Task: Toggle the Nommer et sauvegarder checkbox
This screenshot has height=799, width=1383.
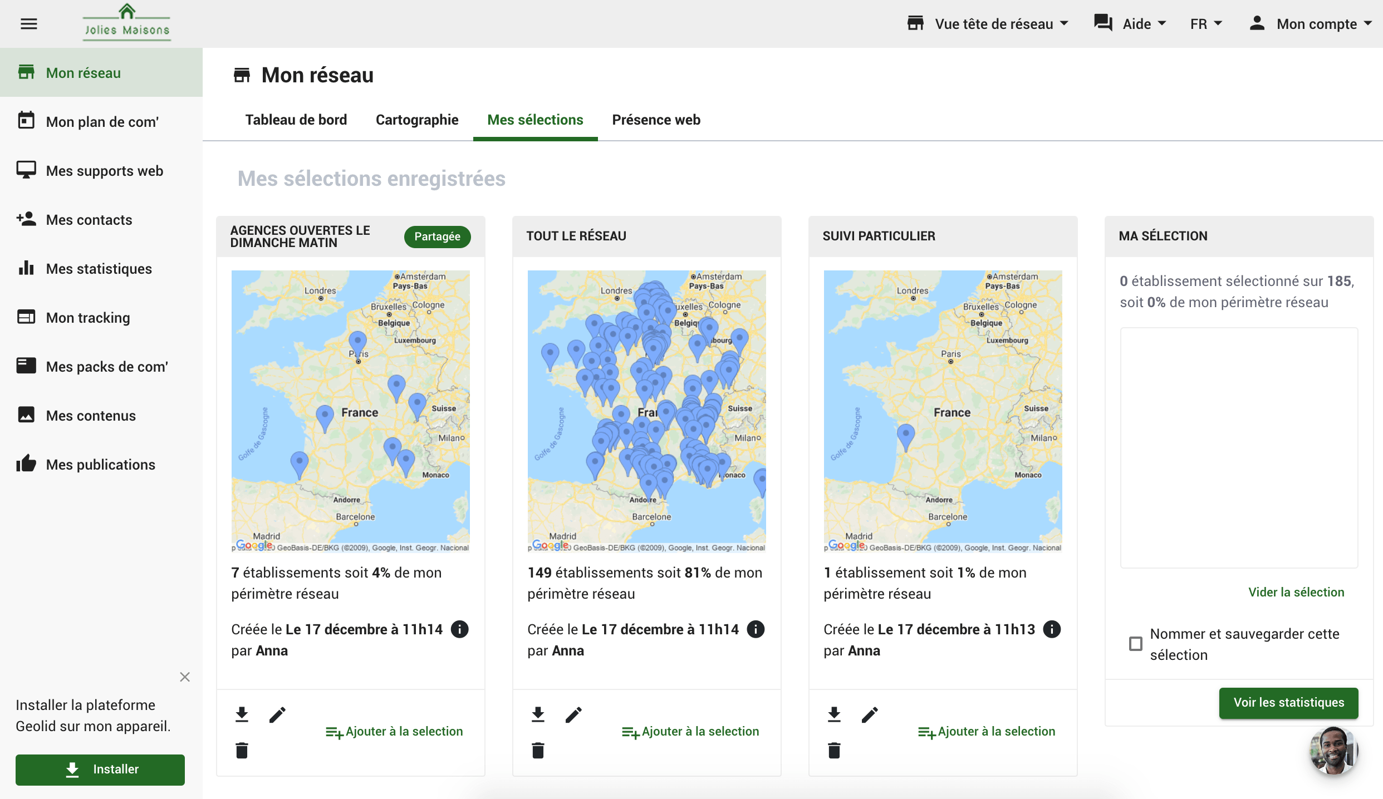Action: click(1136, 643)
